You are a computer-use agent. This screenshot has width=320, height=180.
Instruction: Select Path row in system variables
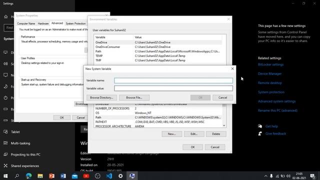(158, 117)
